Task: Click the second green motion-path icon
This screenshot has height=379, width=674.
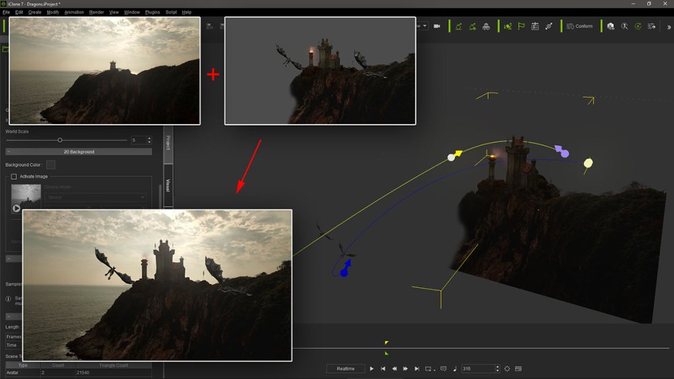Action: tap(472, 26)
